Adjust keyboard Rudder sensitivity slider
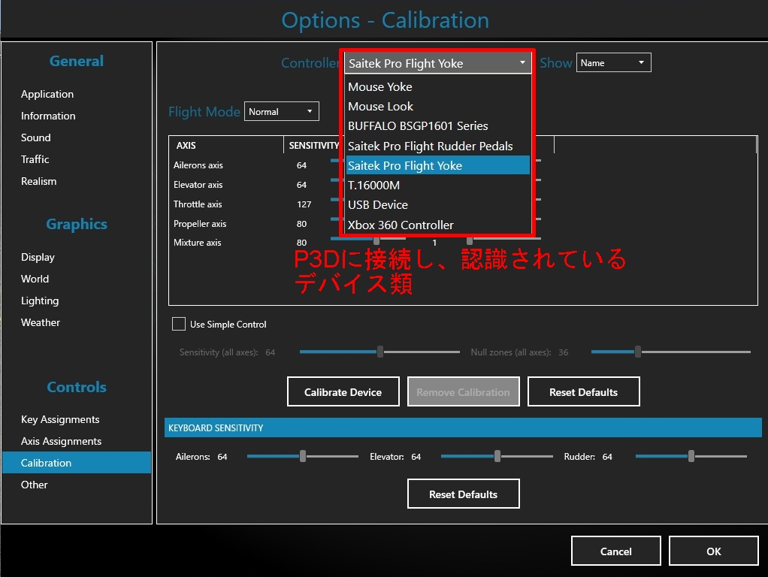The height and width of the screenshot is (577, 768). [691, 457]
